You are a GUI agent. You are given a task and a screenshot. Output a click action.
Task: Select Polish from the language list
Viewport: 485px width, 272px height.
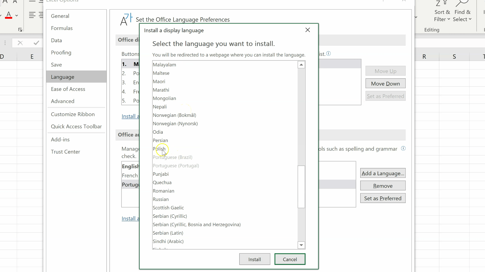(159, 149)
